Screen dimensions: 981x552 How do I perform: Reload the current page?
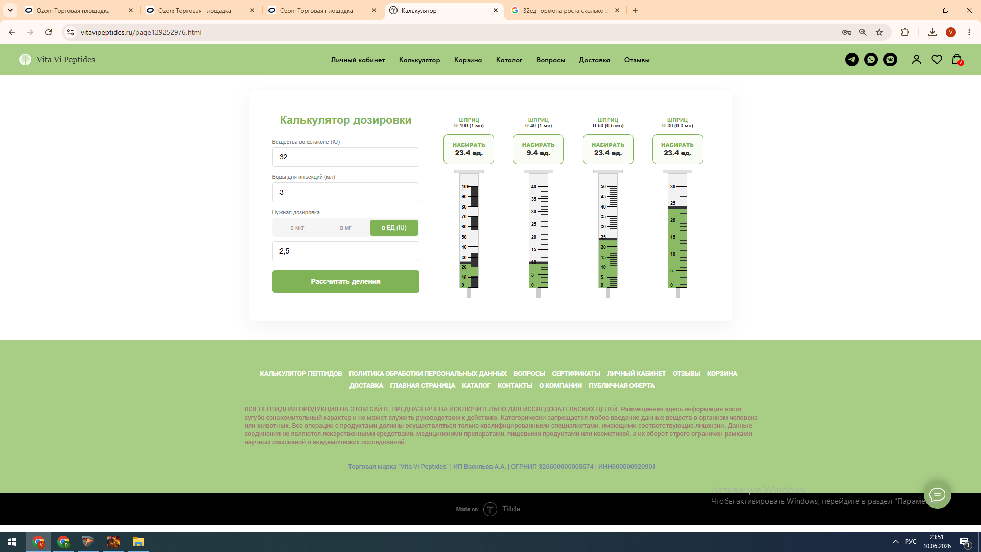click(49, 32)
